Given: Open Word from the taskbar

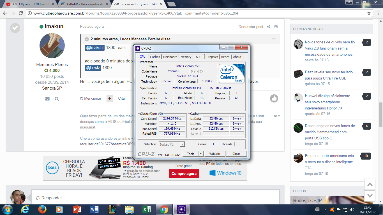Looking at the screenshot, I should pyautogui.click(x=94, y=209).
